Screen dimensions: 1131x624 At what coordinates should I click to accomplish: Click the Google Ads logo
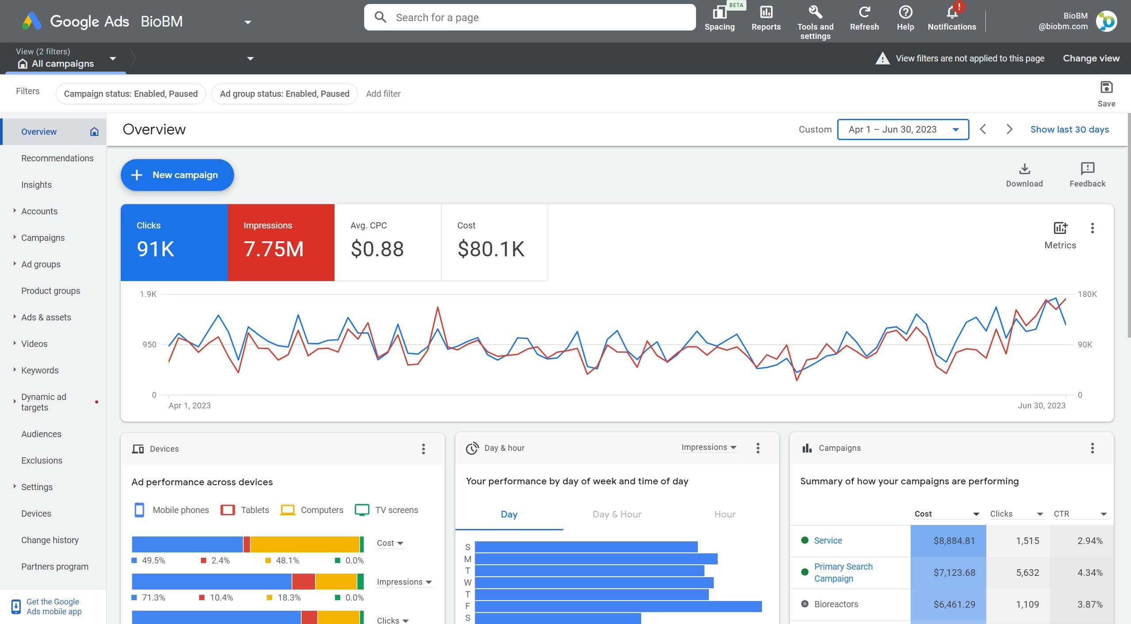click(x=32, y=21)
